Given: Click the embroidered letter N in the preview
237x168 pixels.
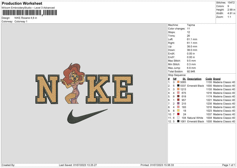Looking at the screenshot, I should click(47, 89).
